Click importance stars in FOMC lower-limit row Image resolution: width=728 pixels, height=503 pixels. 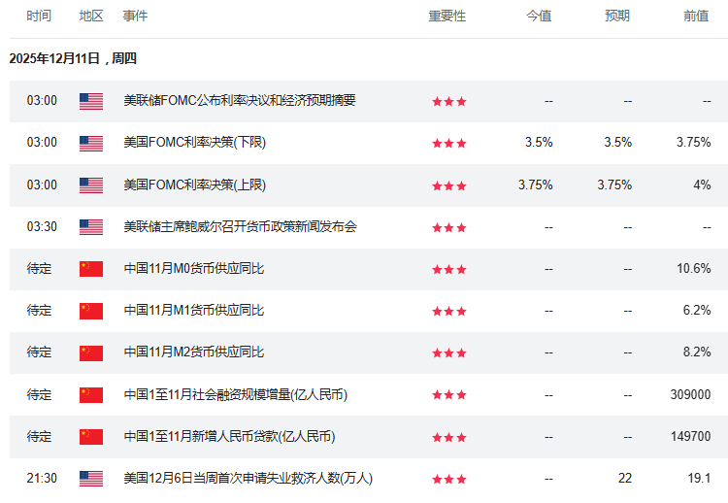pyautogui.click(x=449, y=143)
